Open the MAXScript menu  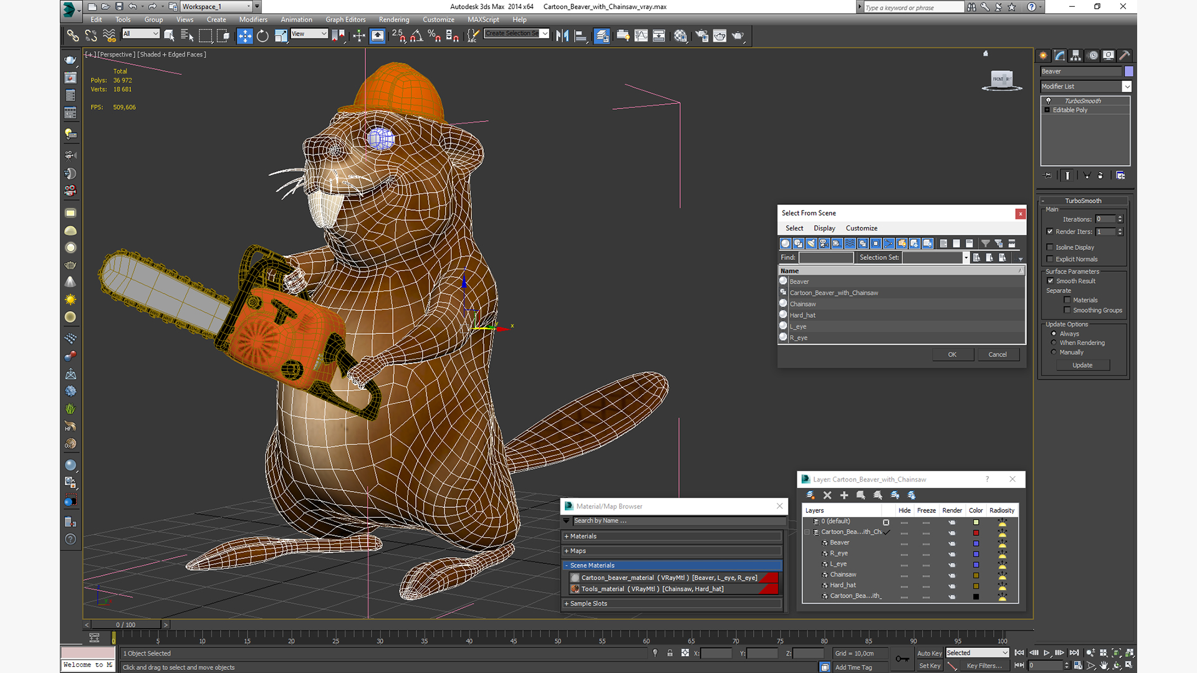coord(483,20)
